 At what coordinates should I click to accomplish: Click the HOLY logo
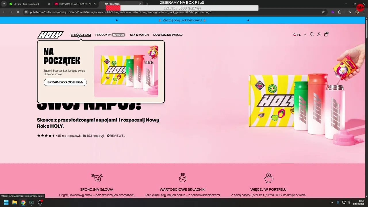[50, 35]
